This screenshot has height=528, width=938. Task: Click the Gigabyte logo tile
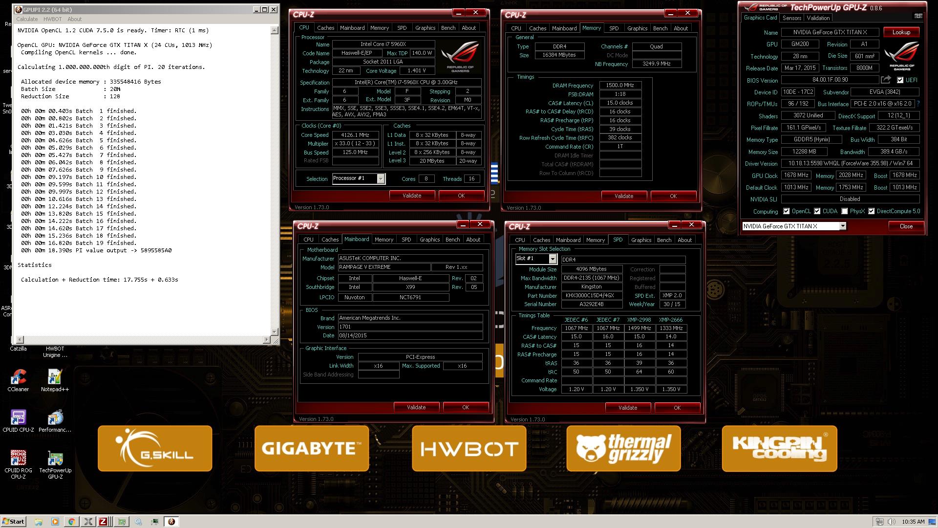(312, 448)
